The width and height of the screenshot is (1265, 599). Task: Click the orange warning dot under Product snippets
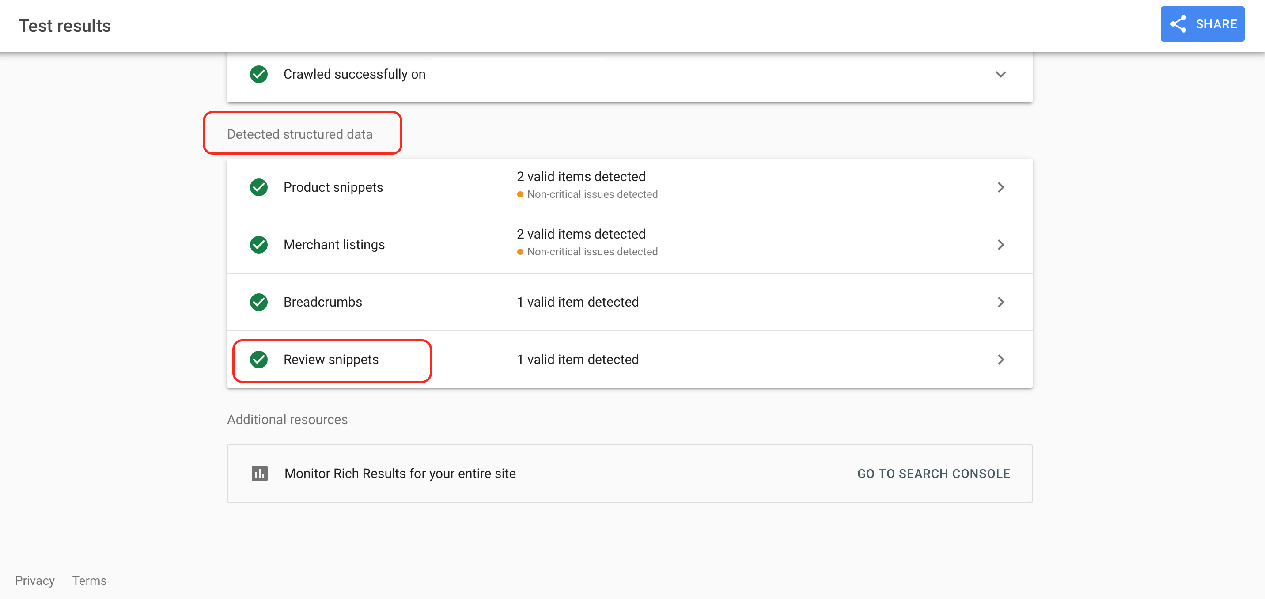tap(520, 194)
